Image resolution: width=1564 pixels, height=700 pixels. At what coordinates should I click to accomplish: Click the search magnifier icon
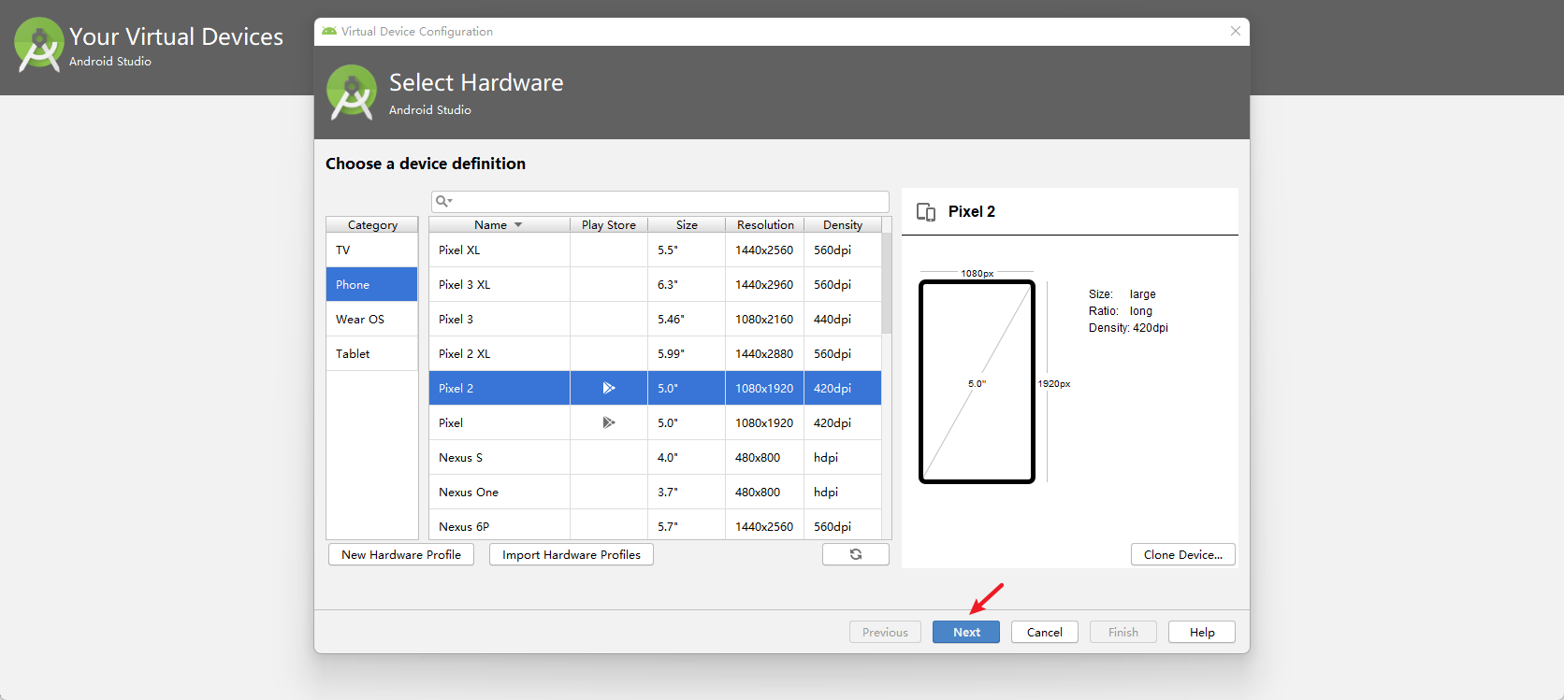443,201
